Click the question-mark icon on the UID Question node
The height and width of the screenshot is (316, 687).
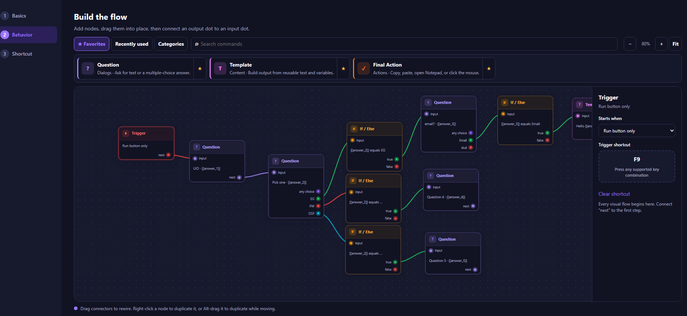pyautogui.click(x=196, y=147)
